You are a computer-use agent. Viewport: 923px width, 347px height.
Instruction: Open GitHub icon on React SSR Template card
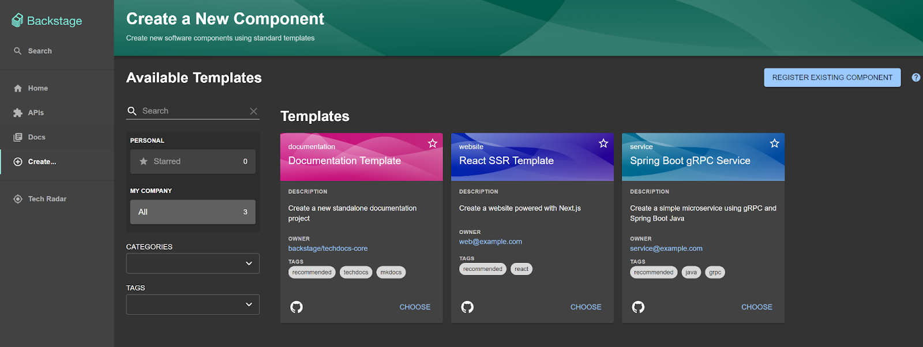point(467,307)
